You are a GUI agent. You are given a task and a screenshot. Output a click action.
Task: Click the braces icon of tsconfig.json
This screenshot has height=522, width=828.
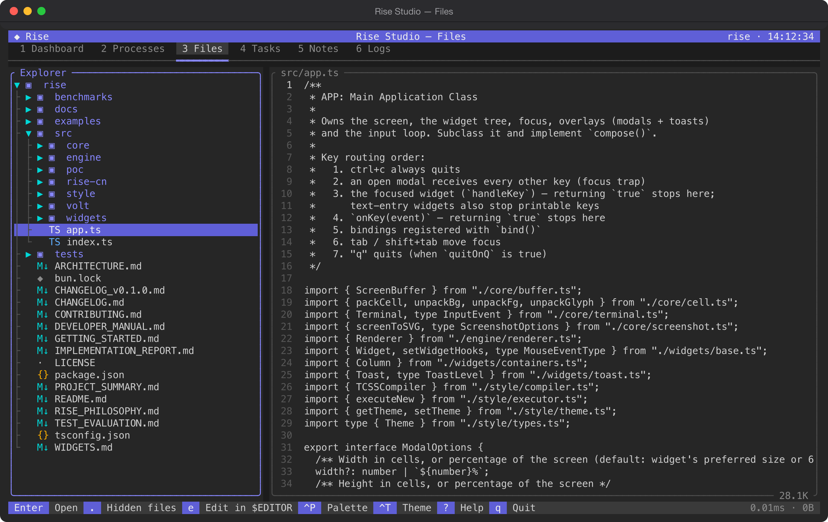tap(43, 435)
